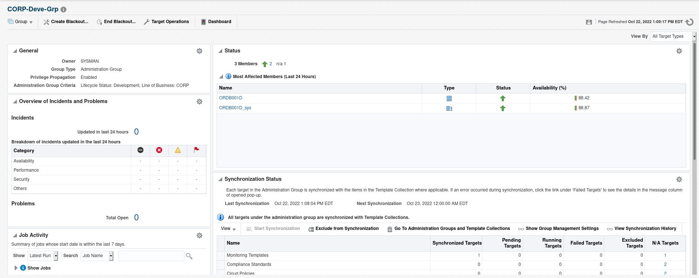The image size is (699, 278).
Task: Open the Search Job Name dropdown
Action: (x=111, y=256)
